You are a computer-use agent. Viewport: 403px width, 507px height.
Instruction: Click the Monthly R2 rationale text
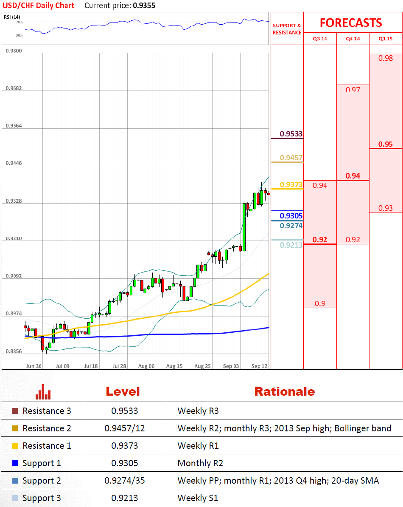(x=200, y=463)
